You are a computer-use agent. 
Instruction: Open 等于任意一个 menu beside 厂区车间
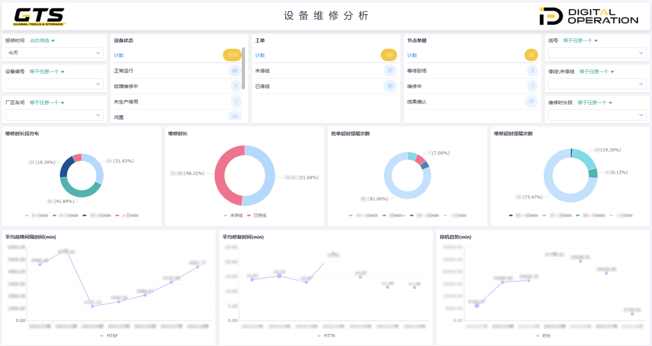(47, 102)
